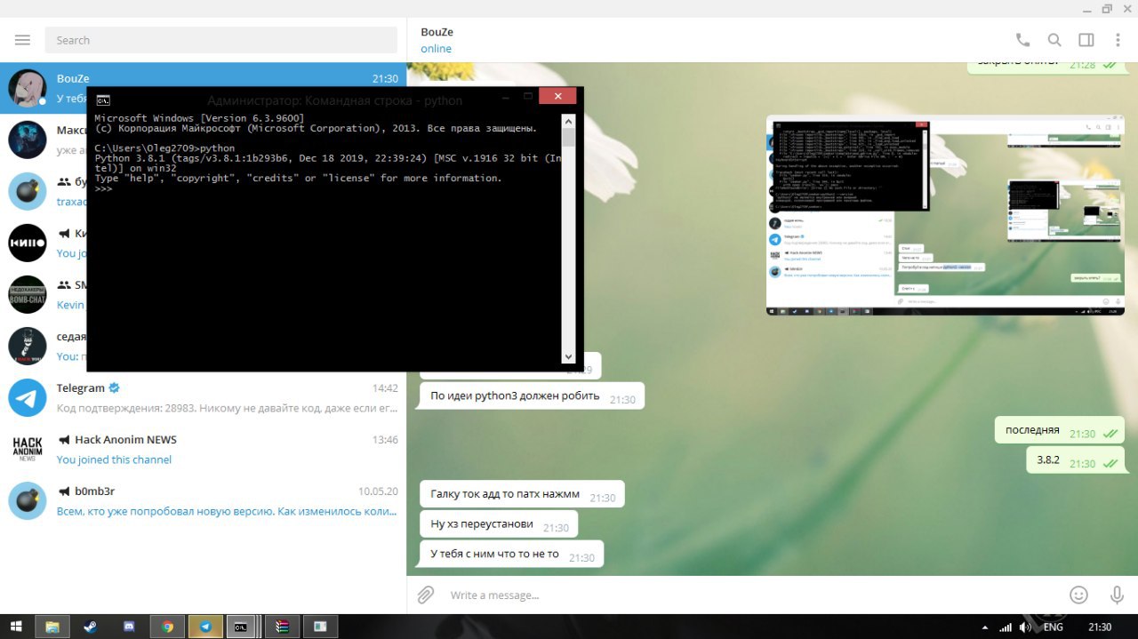1138x639 pixels.
Task: Open Discord from the taskbar
Action: pos(129,627)
